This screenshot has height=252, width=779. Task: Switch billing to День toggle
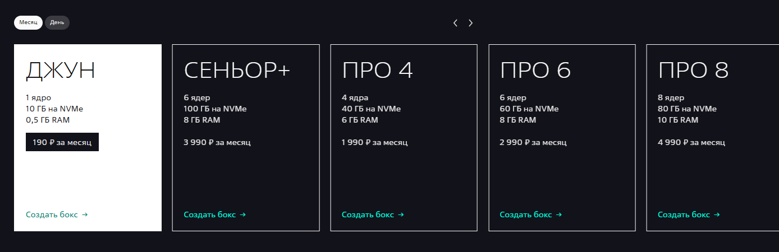pyautogui.click(x=57, y=22)
